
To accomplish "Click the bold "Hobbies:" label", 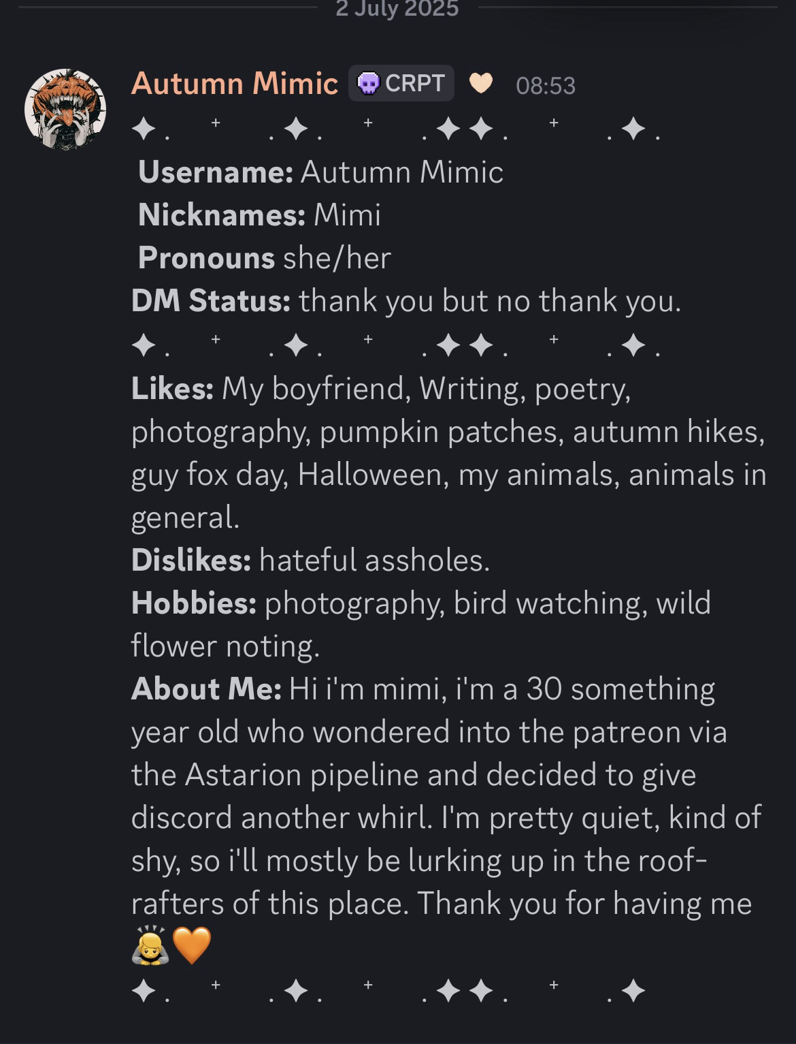I will click(194, 603).
